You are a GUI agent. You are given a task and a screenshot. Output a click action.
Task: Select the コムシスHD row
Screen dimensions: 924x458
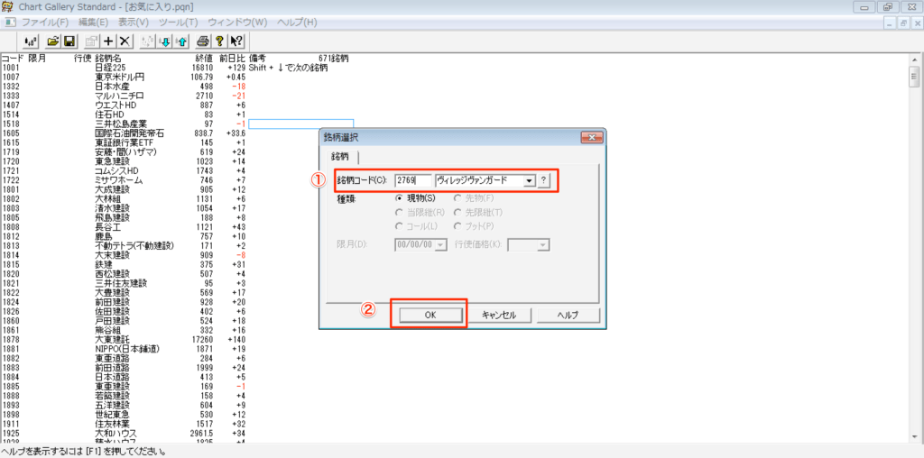click(x=124, y=170)
